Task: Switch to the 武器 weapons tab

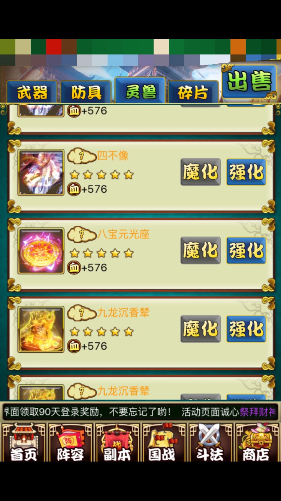Action: pyautogui.click(x=32, y=92)
